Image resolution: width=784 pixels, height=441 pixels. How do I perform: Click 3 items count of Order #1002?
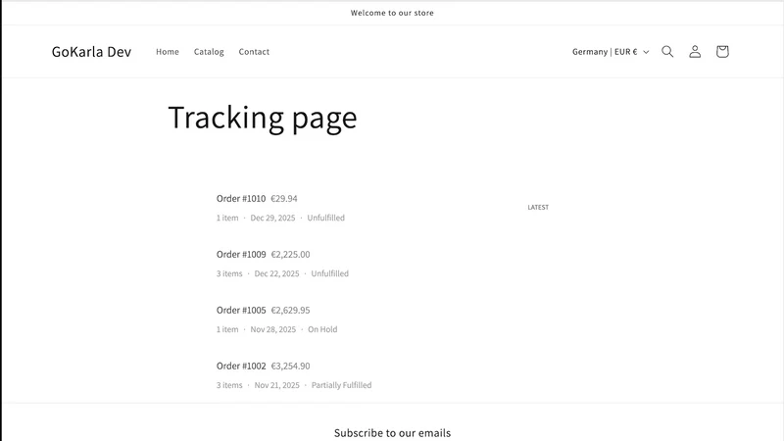click(x=229, y=385)
